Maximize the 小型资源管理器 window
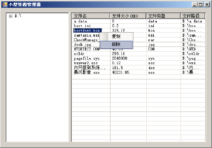Screen dimensions: 212x148 200,4
